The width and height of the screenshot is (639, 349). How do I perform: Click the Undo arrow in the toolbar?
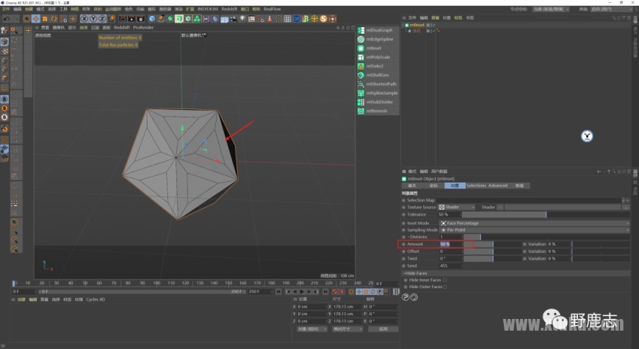point(7,19)
